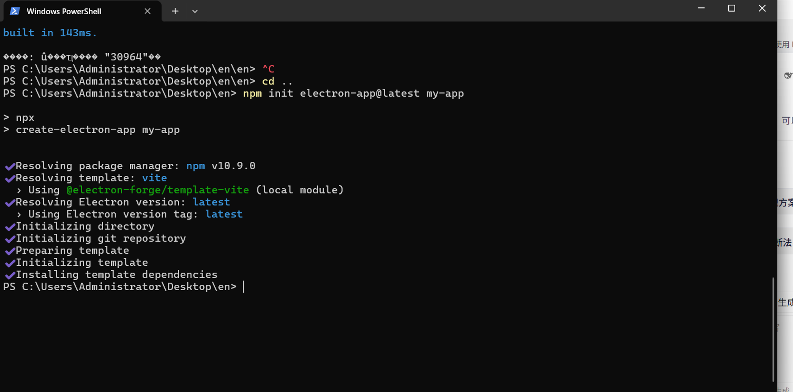
Task: Click the 'Initializing directory' line
Action: [80, 226]
